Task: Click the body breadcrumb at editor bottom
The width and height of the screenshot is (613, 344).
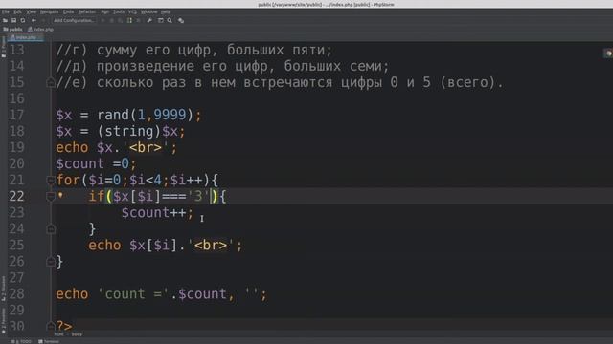Action: 77,334
